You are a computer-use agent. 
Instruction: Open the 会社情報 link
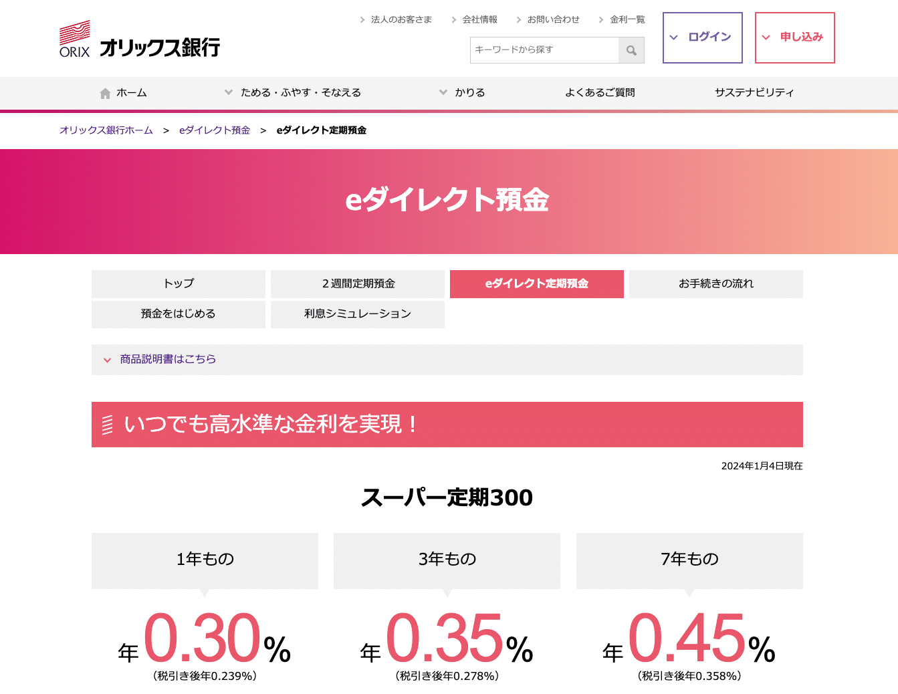pos(480,20)
